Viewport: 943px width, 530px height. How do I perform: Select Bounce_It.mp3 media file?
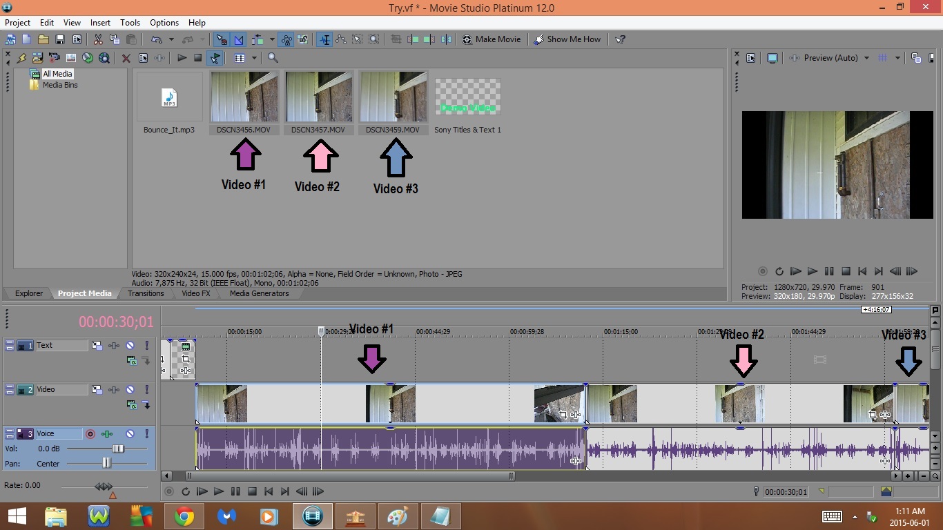[169, 104]
